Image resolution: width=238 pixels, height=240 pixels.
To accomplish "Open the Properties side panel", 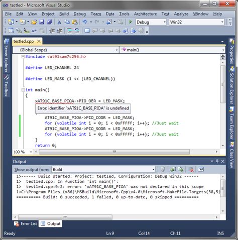I will coord(231,51).
